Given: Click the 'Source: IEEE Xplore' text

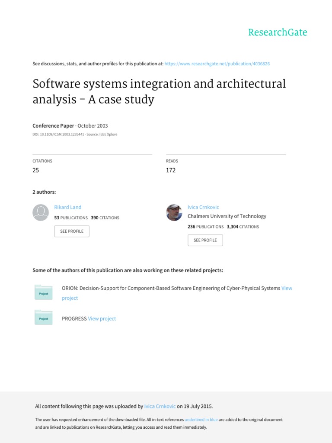Looking at the screenshot, I should pos(102,135).
